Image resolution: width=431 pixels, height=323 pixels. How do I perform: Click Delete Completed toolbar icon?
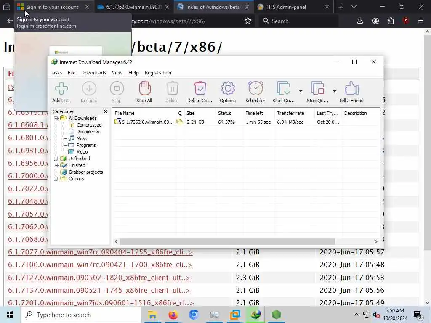[200, 92]
